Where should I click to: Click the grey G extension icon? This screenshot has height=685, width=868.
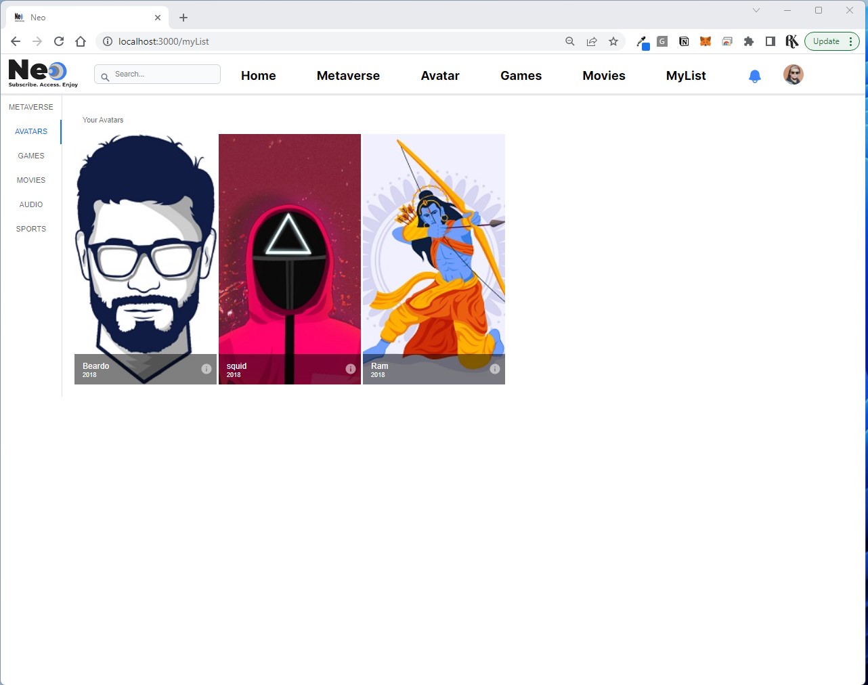(662, 41)
